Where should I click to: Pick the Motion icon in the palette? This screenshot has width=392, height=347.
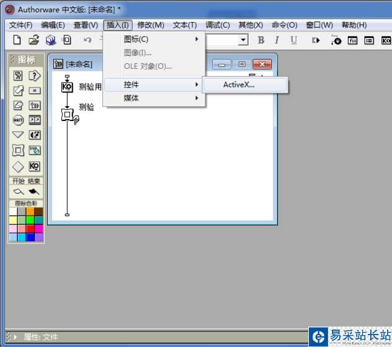click(18, 91)
